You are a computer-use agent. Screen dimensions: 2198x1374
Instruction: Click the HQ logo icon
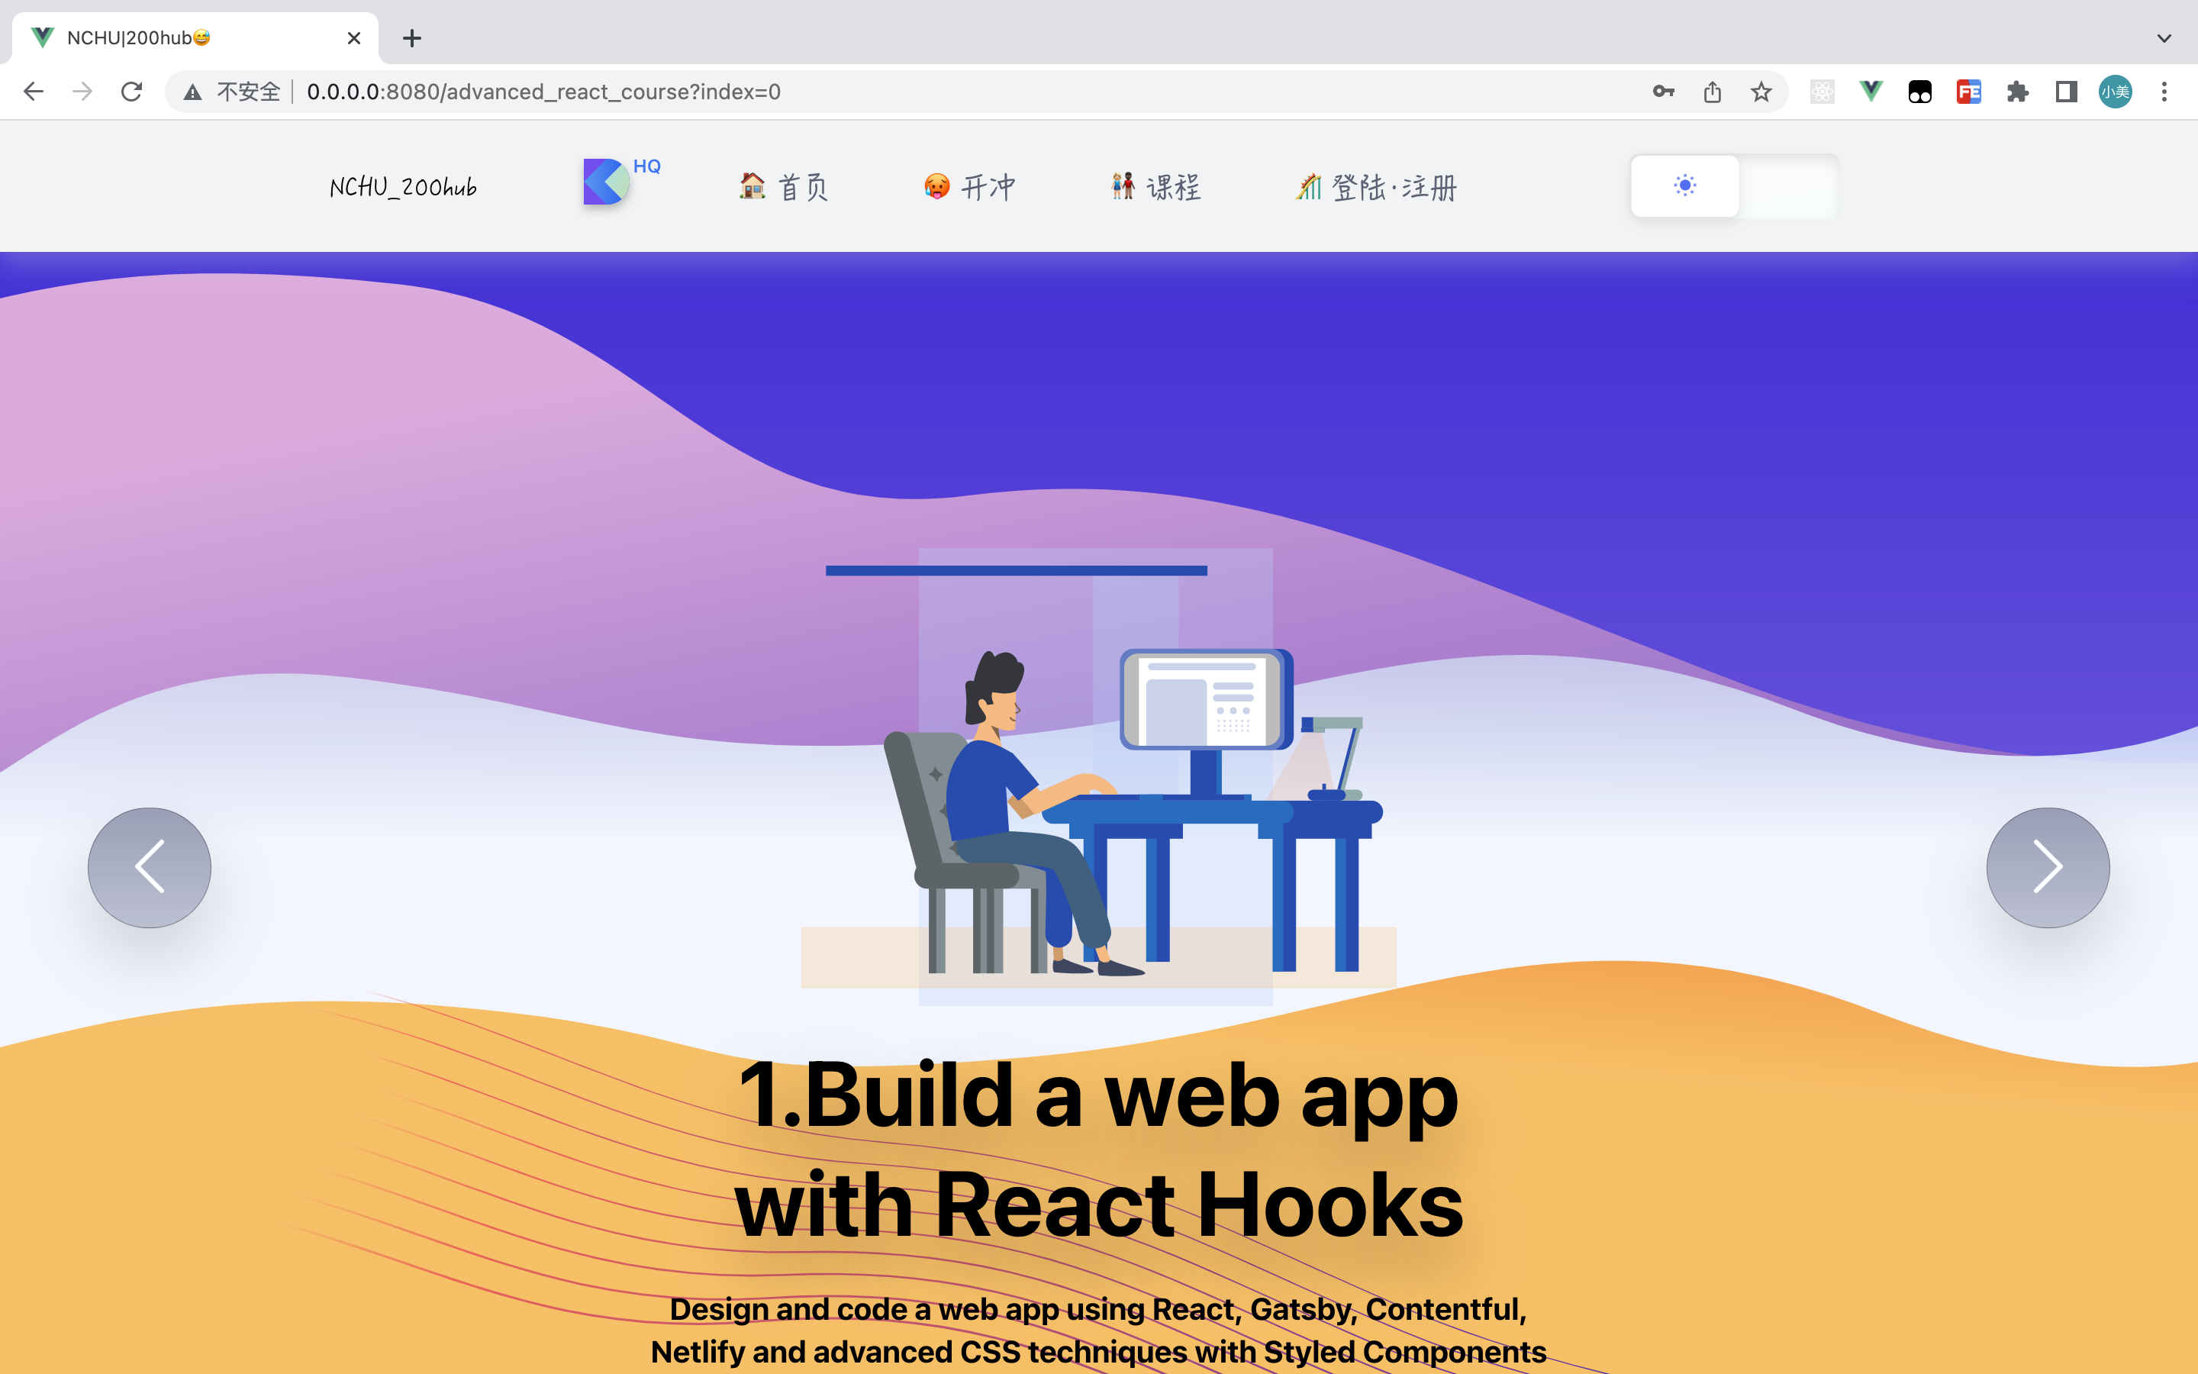tap(620, 181)
